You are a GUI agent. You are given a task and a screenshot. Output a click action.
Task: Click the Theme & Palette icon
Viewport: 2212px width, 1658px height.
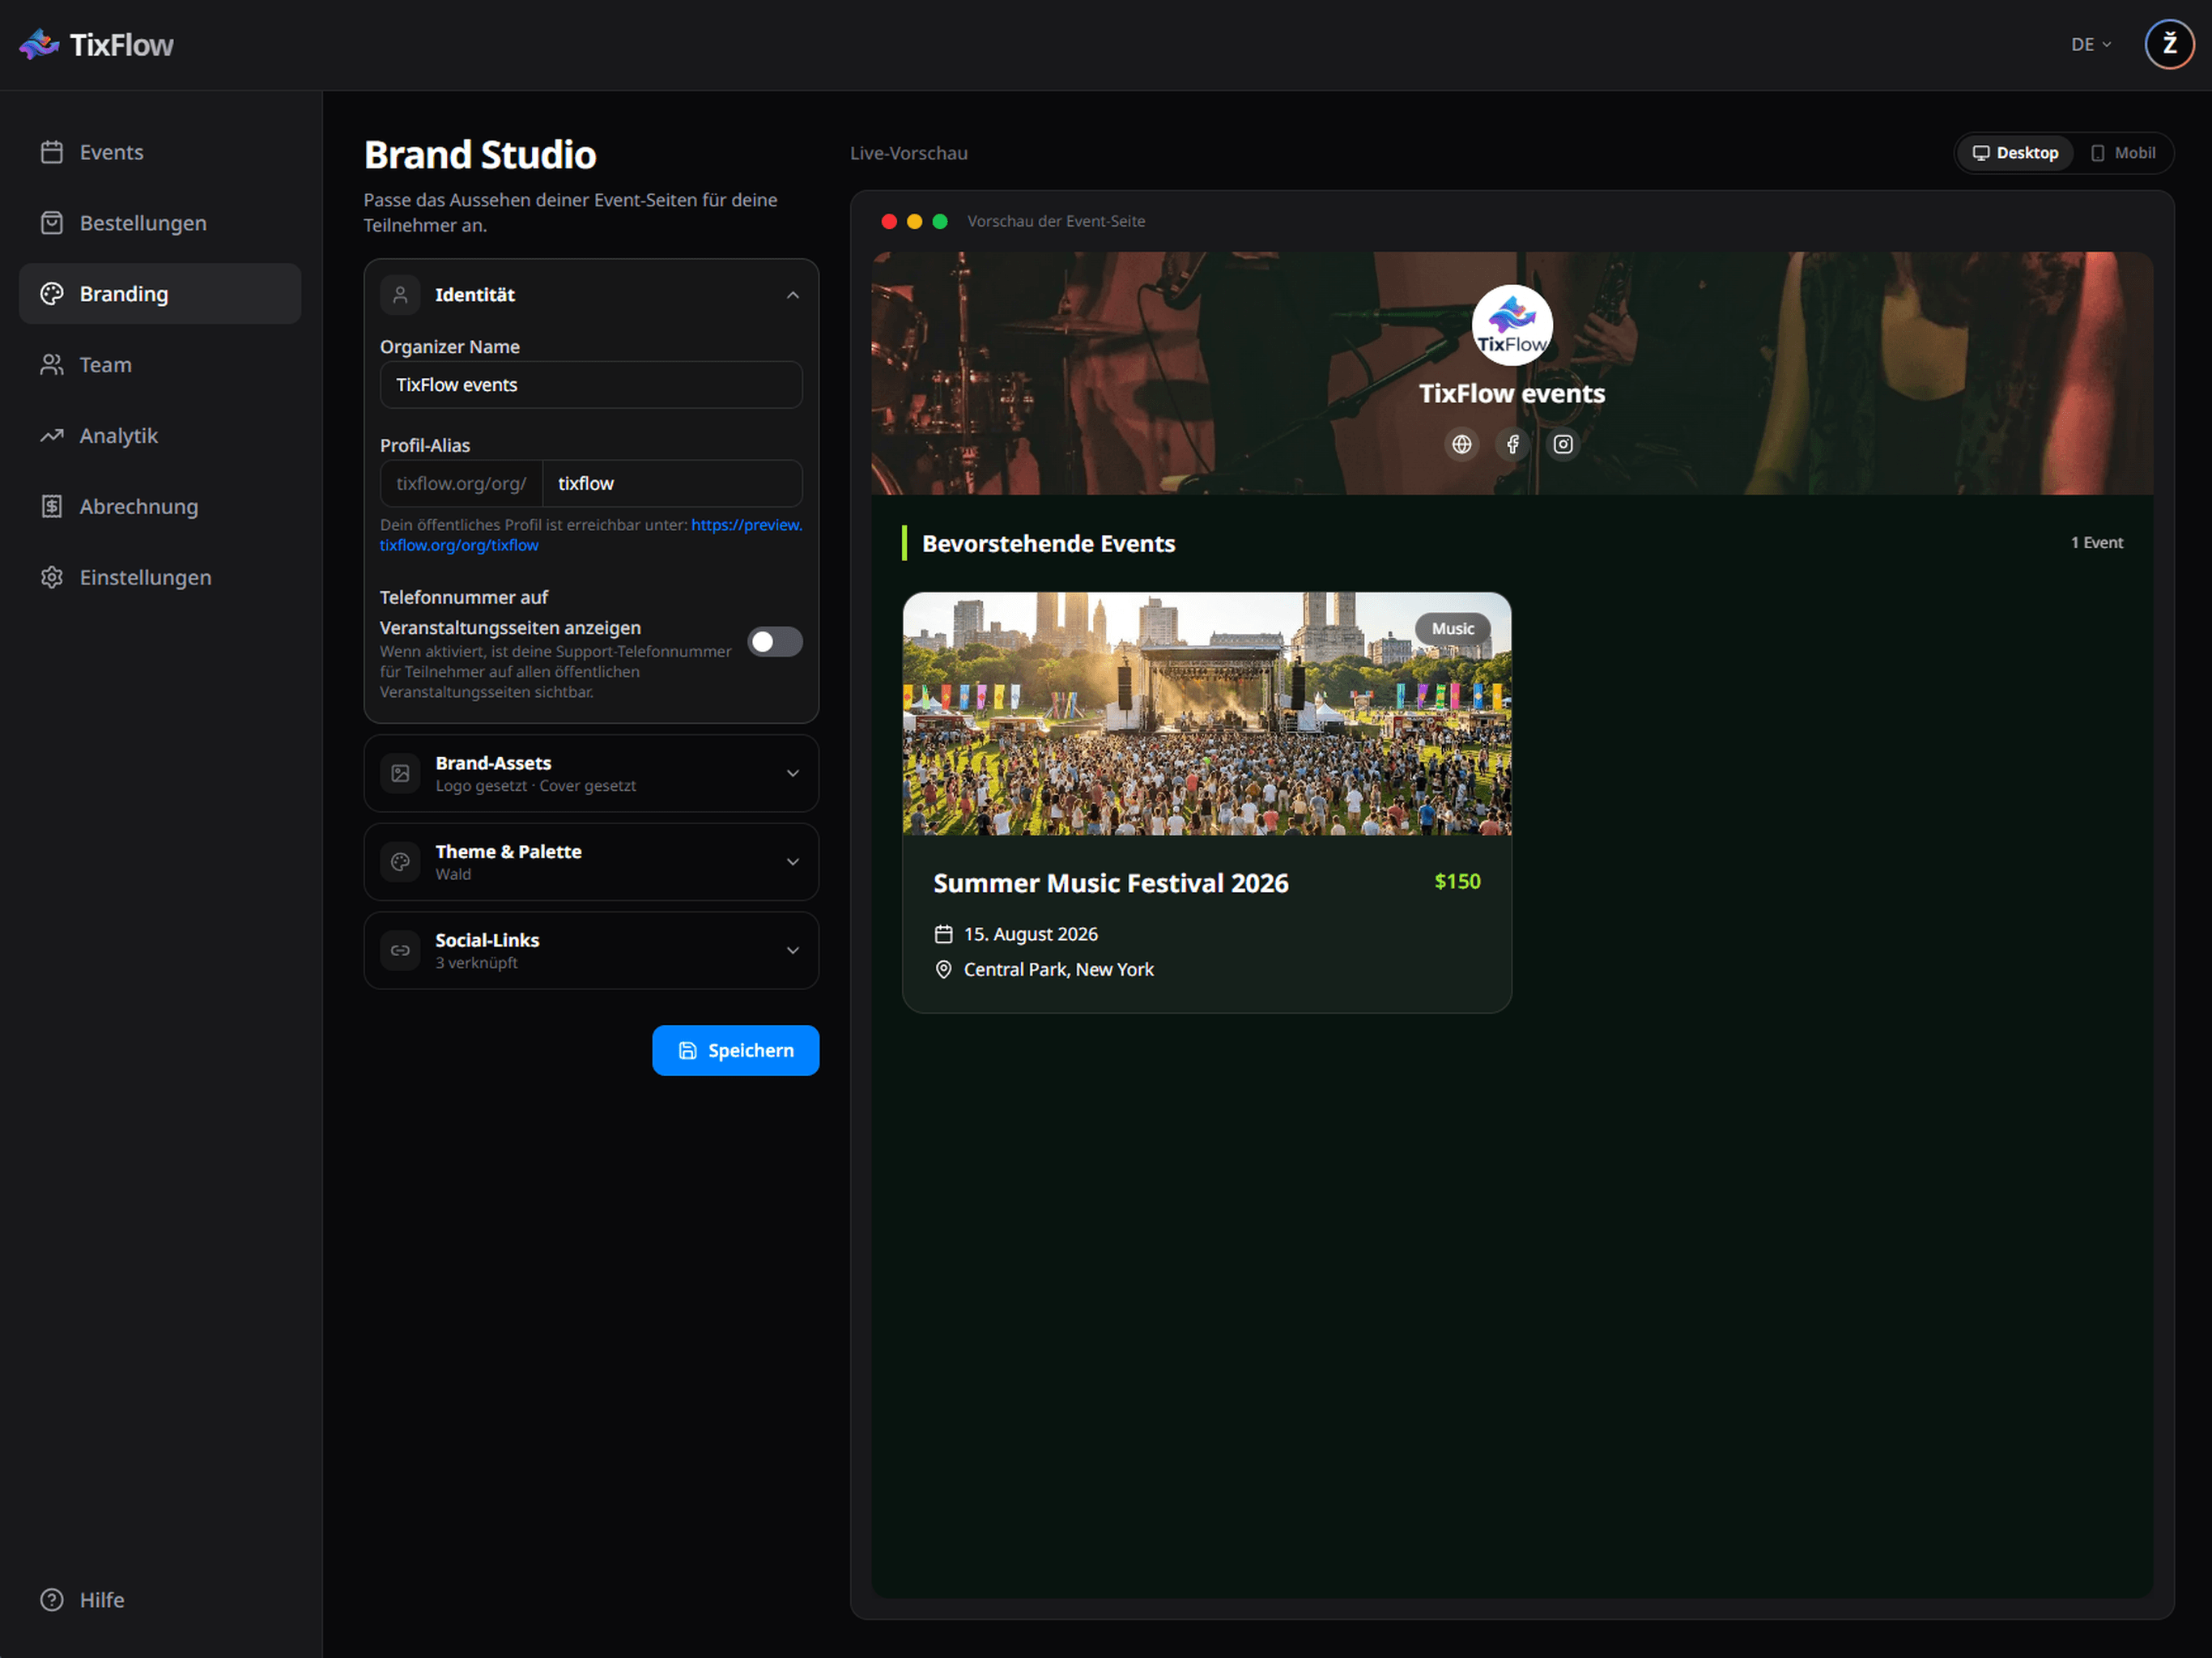coord(400,862)
